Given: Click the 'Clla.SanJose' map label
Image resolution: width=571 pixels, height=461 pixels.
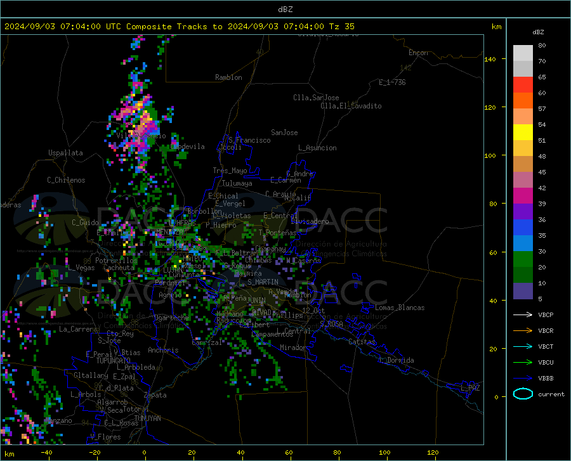Looking at the screenshot, I should [316, 98].
